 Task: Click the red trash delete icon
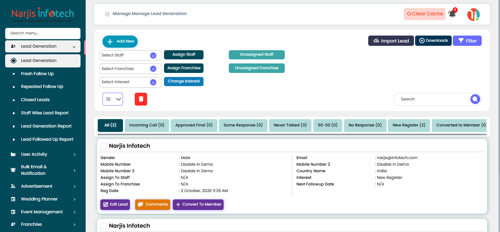[x=141, y=99]
